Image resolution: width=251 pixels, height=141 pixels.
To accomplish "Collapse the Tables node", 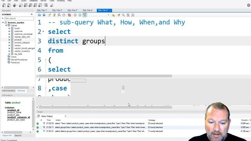I will tap(6, 25).
